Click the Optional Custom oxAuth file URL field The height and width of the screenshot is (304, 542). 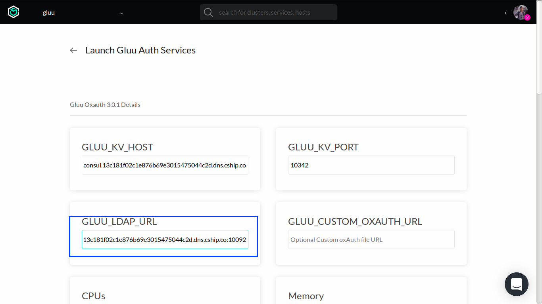[x=371, y=239]
